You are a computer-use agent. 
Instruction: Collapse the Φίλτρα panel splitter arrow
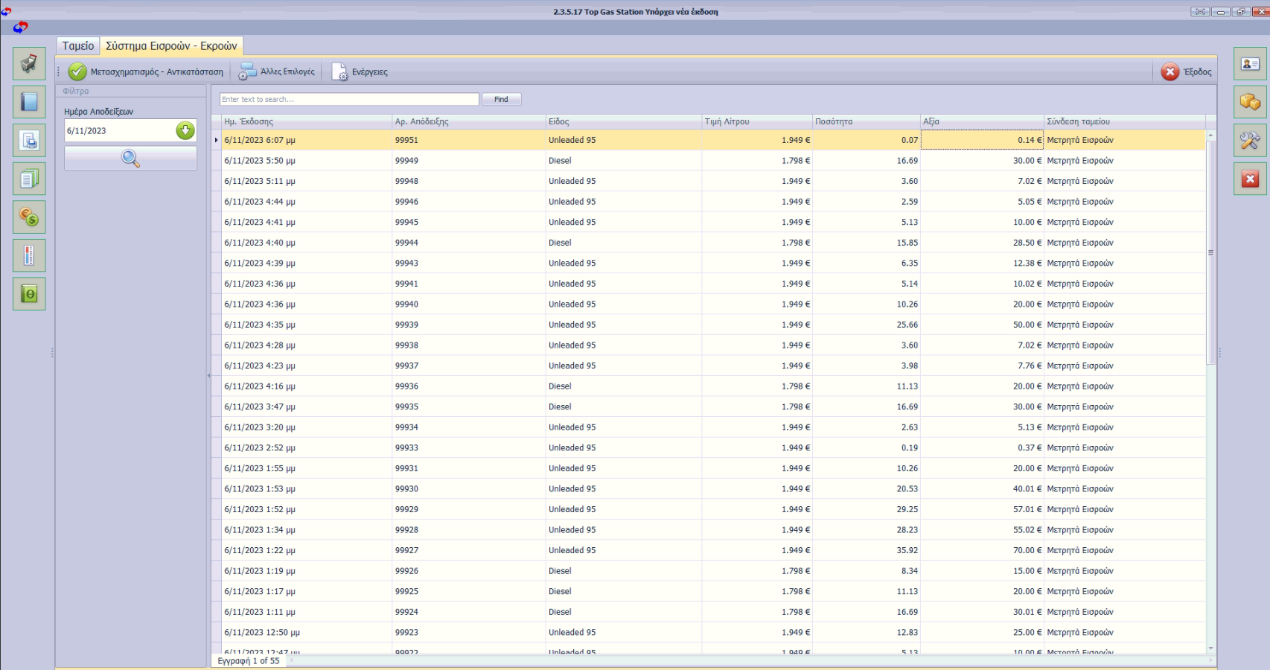(x=208, y=375)
